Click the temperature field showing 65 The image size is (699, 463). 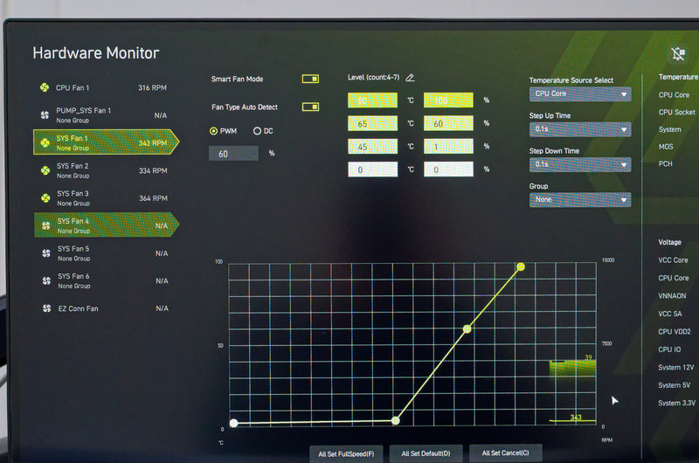(373, 123)
